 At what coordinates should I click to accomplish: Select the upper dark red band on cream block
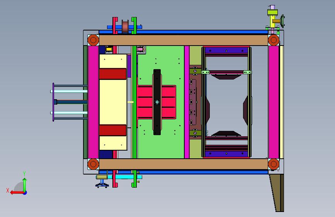pyautogui.click(x=112, y=74)
